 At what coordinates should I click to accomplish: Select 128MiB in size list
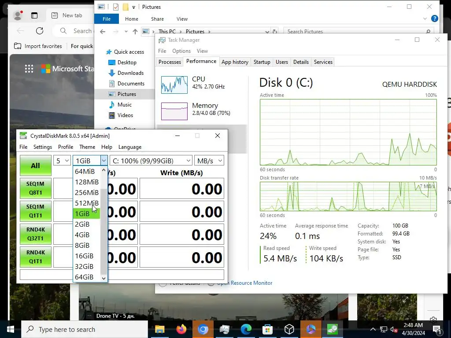click(x=87, y=182)
